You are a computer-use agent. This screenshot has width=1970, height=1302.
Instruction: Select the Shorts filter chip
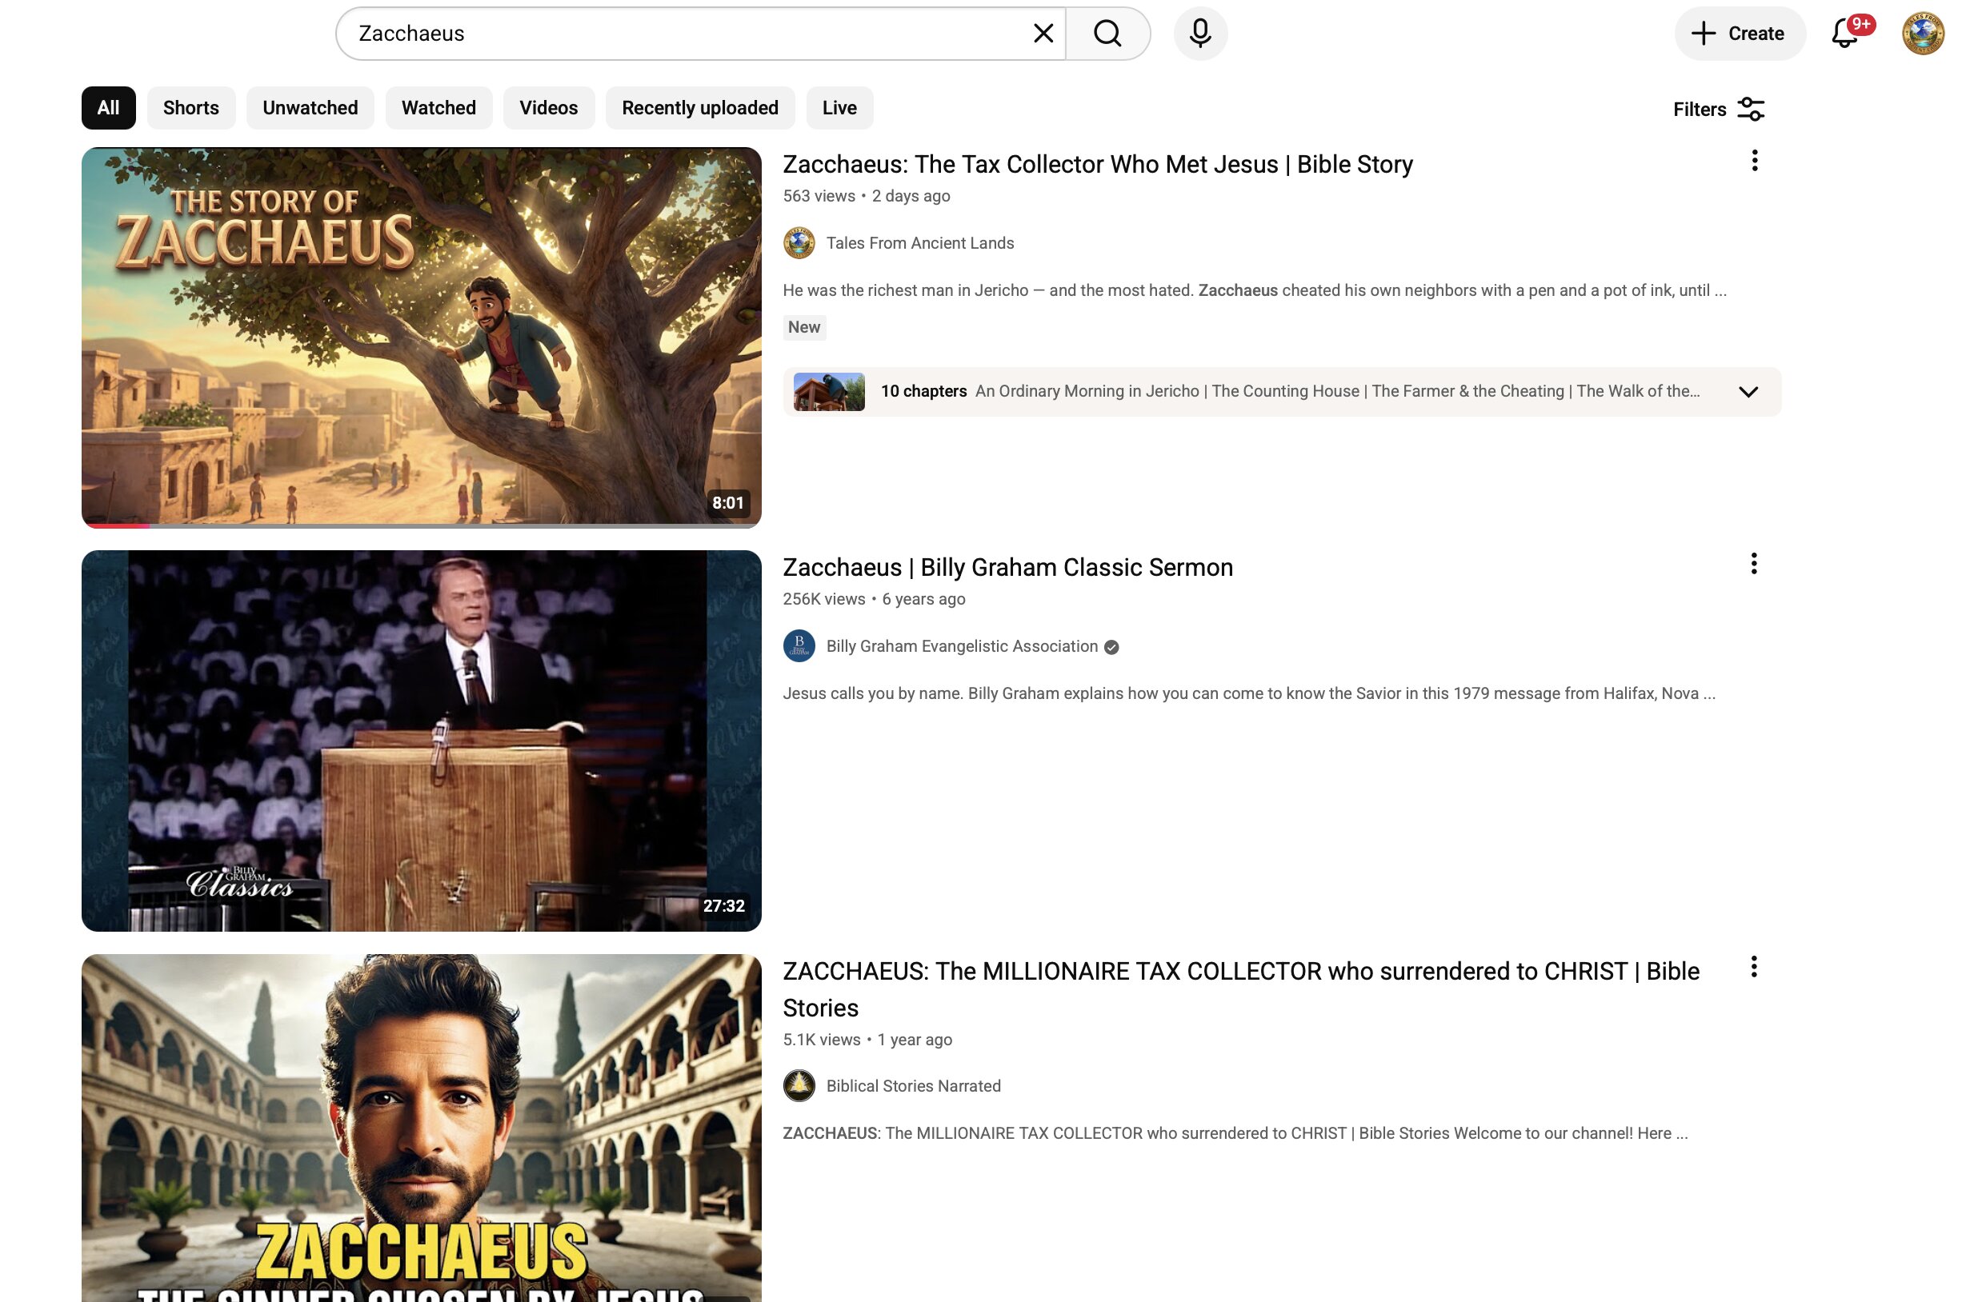click(191, 108)
